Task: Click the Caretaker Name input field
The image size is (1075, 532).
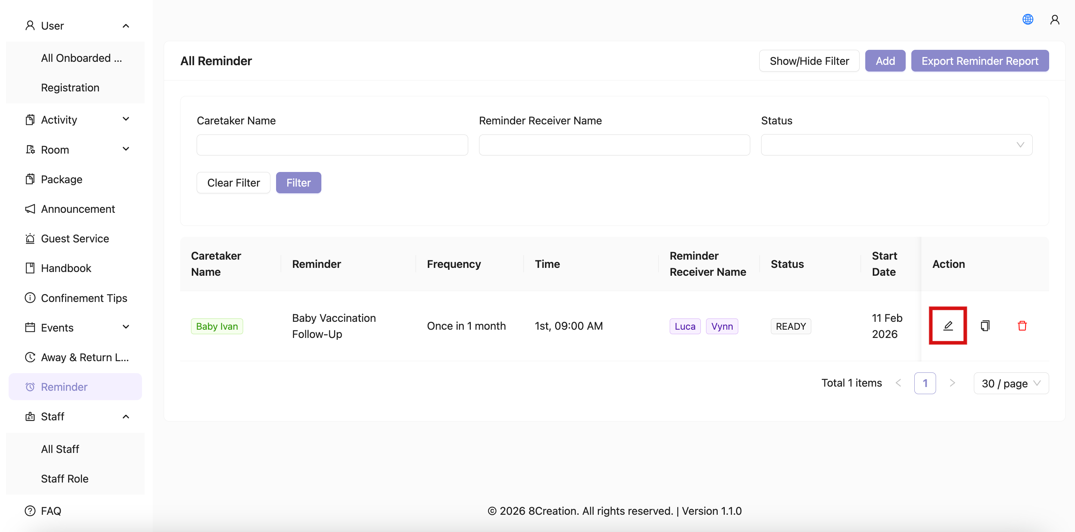Action: coord(332,145)
